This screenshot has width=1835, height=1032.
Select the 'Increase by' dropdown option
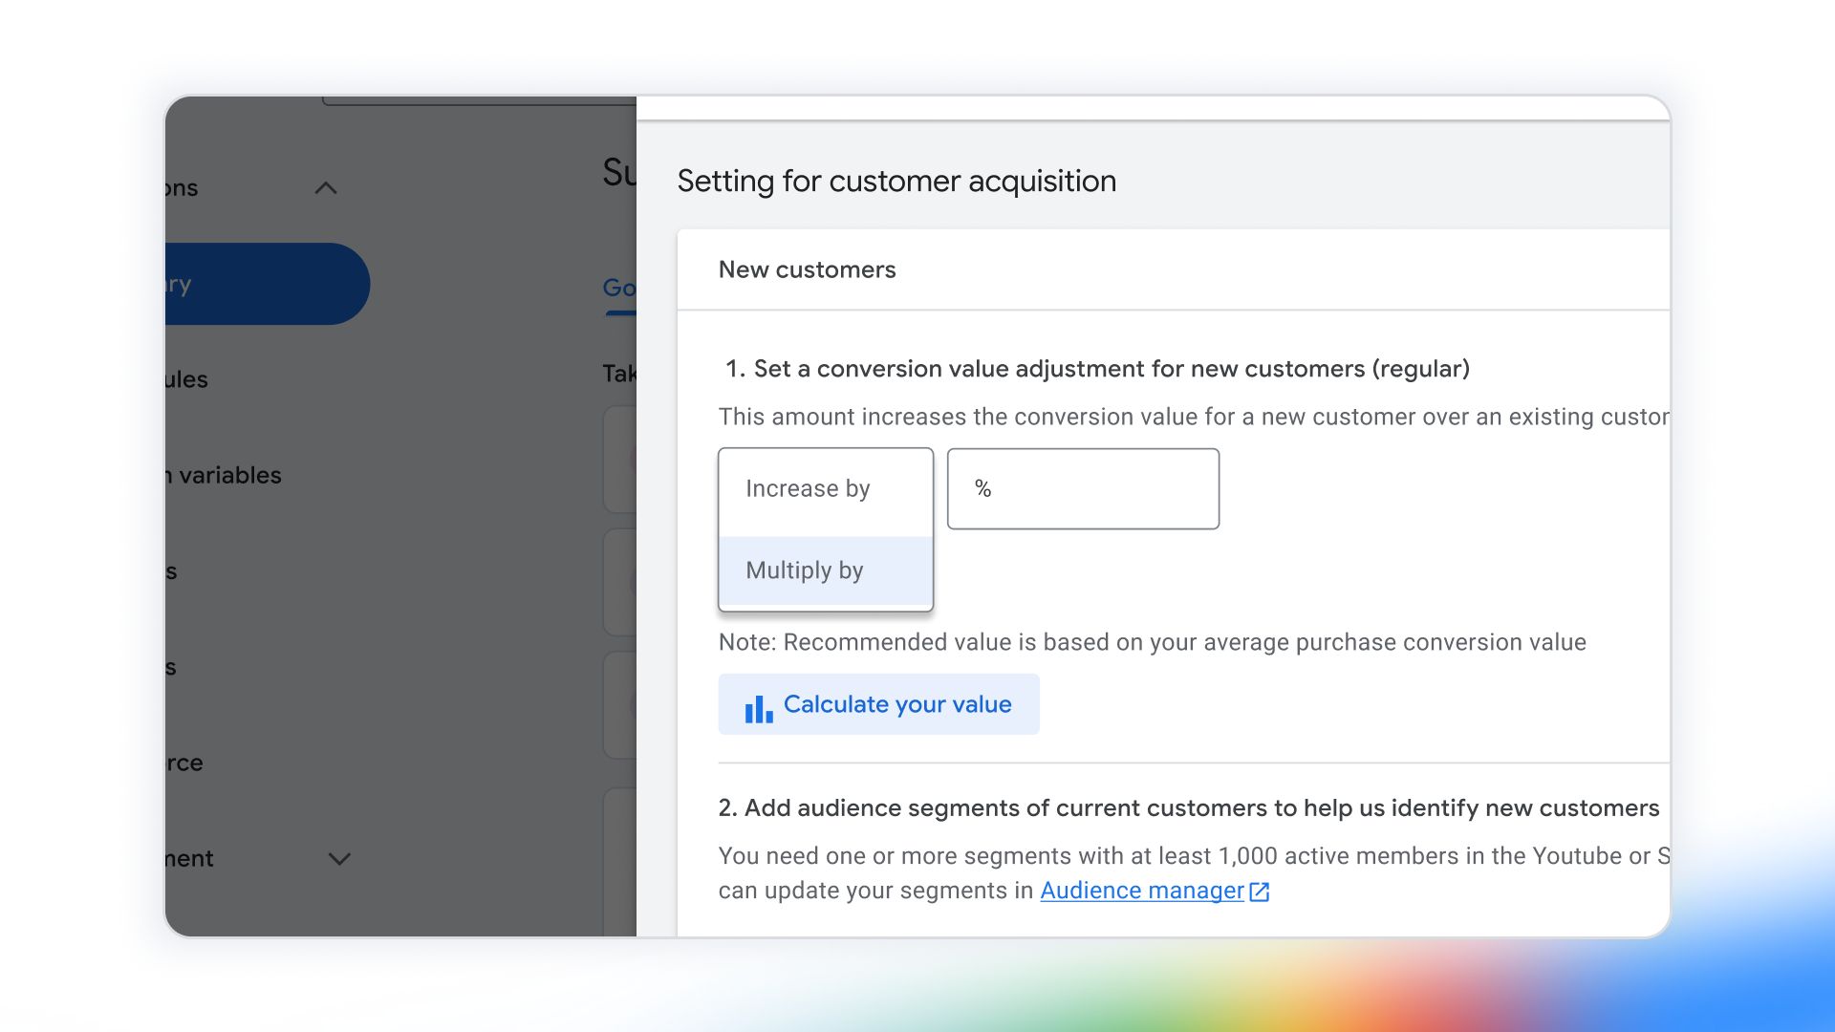(826, 489)
